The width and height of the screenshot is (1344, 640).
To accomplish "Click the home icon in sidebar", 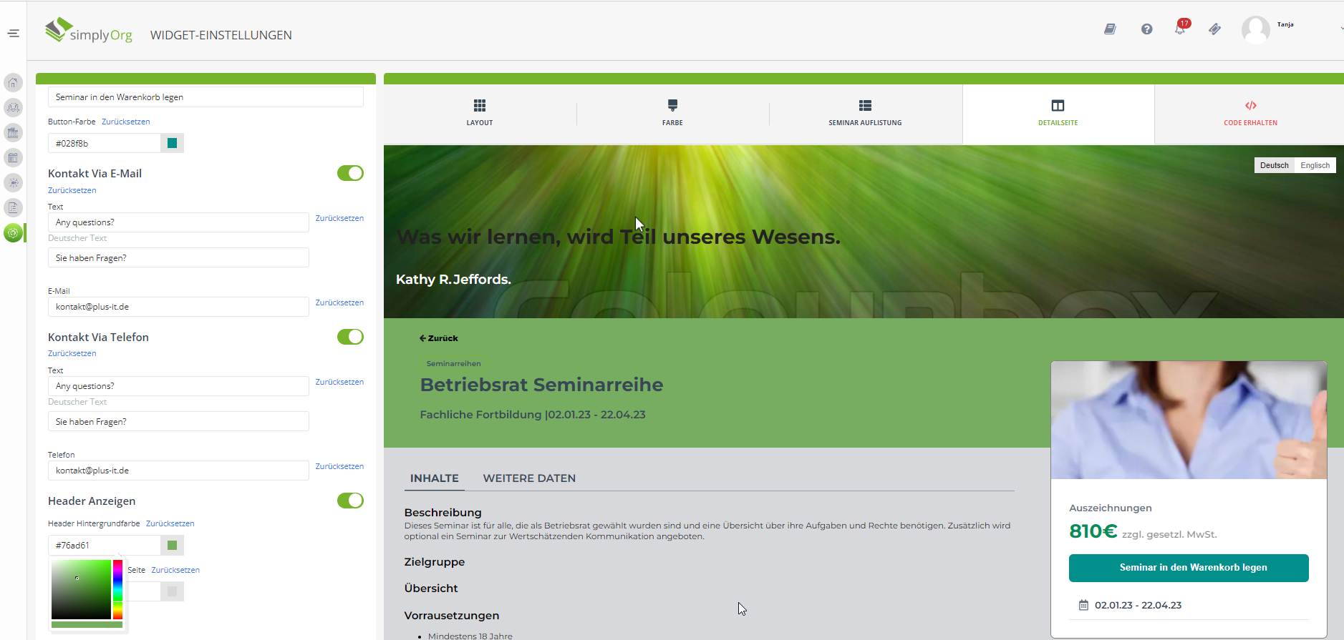I will (13, 83).
